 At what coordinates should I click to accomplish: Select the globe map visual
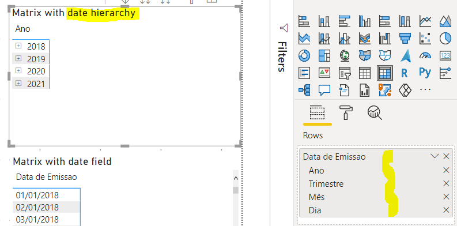345,55
